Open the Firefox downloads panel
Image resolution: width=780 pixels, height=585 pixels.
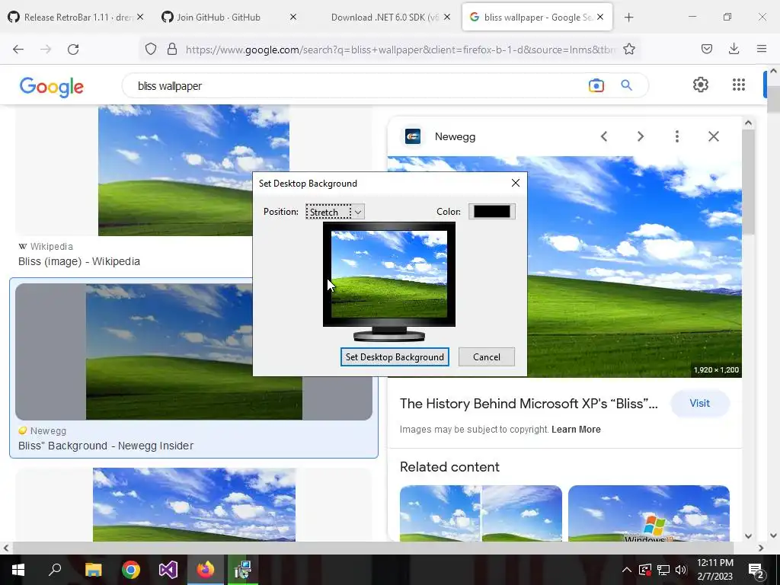pos(734,49)
